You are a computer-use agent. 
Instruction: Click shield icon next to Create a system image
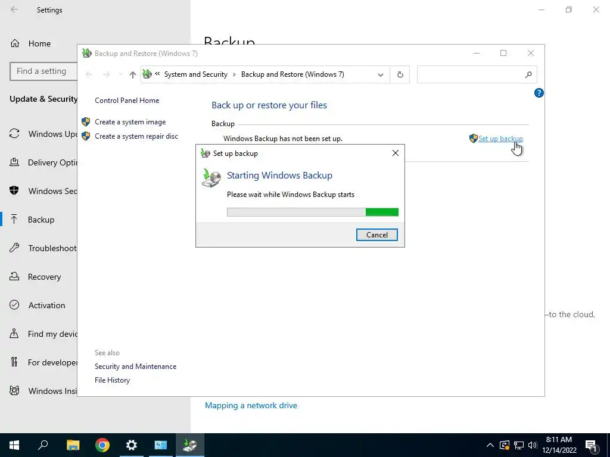click(86, 121)
